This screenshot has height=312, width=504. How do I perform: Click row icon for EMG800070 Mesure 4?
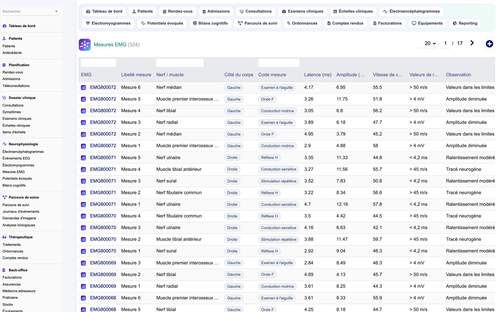[x=83, y=216]
